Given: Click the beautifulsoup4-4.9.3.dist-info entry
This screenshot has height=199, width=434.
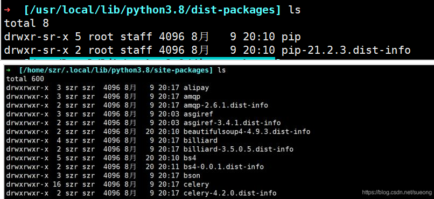Looking at the screenshot, I should (x=247, y=132).
